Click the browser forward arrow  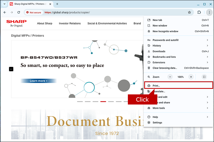coord(12,12)
